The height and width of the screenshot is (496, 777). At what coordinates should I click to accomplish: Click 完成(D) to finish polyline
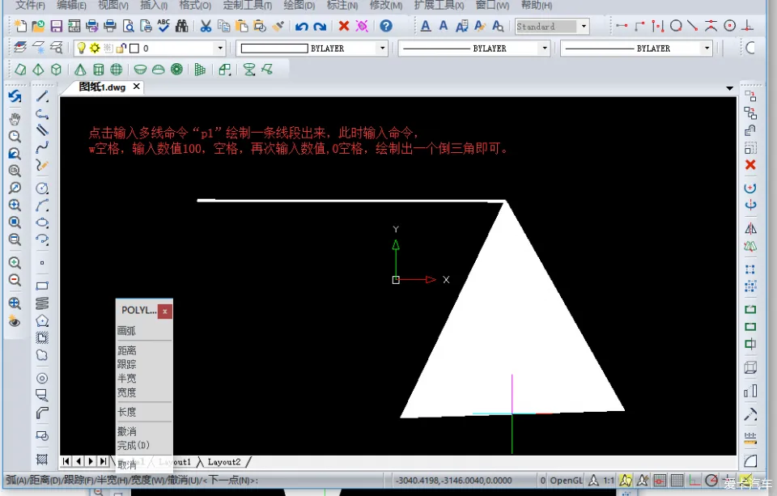pos(134,446)
